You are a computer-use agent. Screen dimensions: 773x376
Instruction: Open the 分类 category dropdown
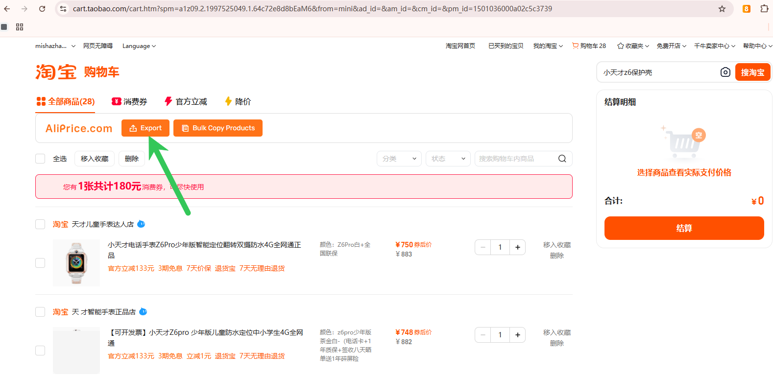click(399, 159)
